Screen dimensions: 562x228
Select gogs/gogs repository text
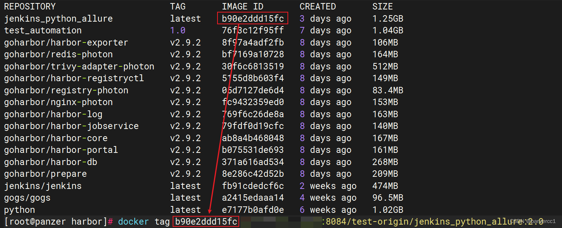click(27, 198)
